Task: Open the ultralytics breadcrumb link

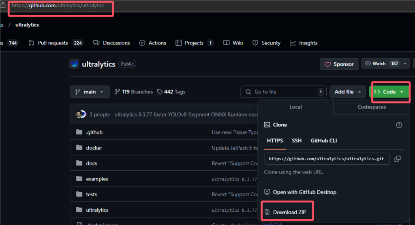Action: 27,25
